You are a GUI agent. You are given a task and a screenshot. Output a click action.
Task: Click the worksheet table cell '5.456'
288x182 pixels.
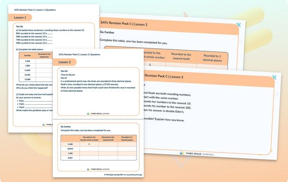70,144
